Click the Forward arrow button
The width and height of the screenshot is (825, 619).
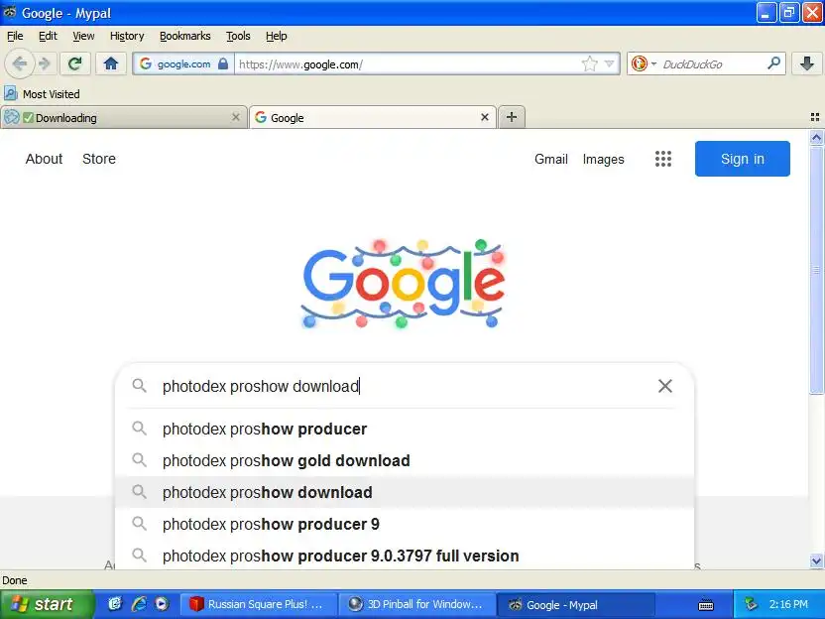click(45, 64)
